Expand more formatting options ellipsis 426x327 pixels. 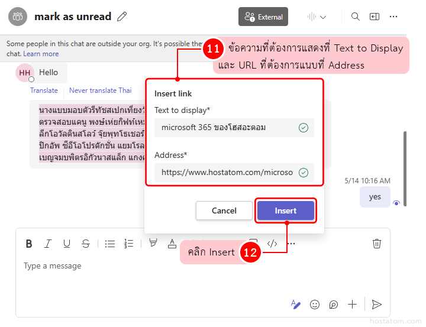[x=291, y=244]
